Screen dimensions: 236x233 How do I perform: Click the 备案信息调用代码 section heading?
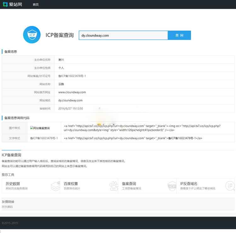pos(17,118)
